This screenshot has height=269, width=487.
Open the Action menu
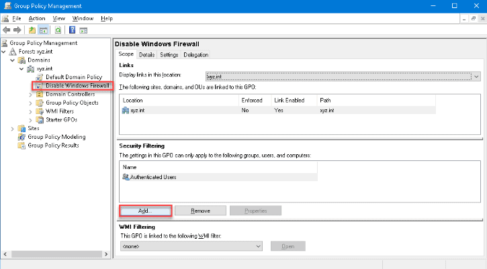37,18
